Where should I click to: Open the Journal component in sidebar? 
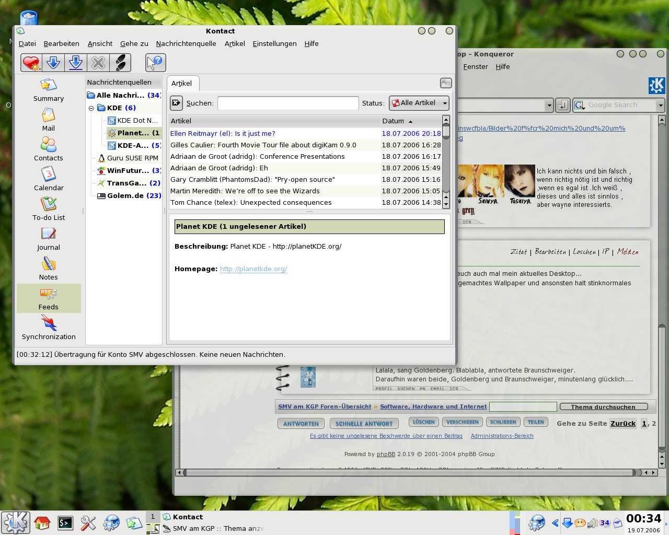click(x=49, y=239)
